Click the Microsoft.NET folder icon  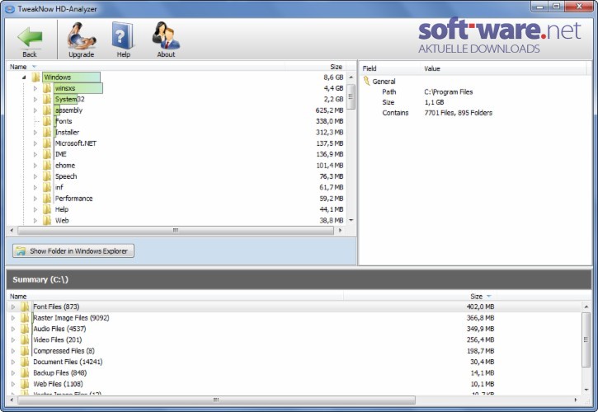coord(47,143)
